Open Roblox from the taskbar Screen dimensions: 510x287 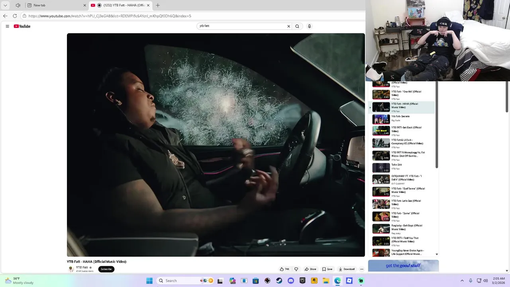[x=349, y=281]
